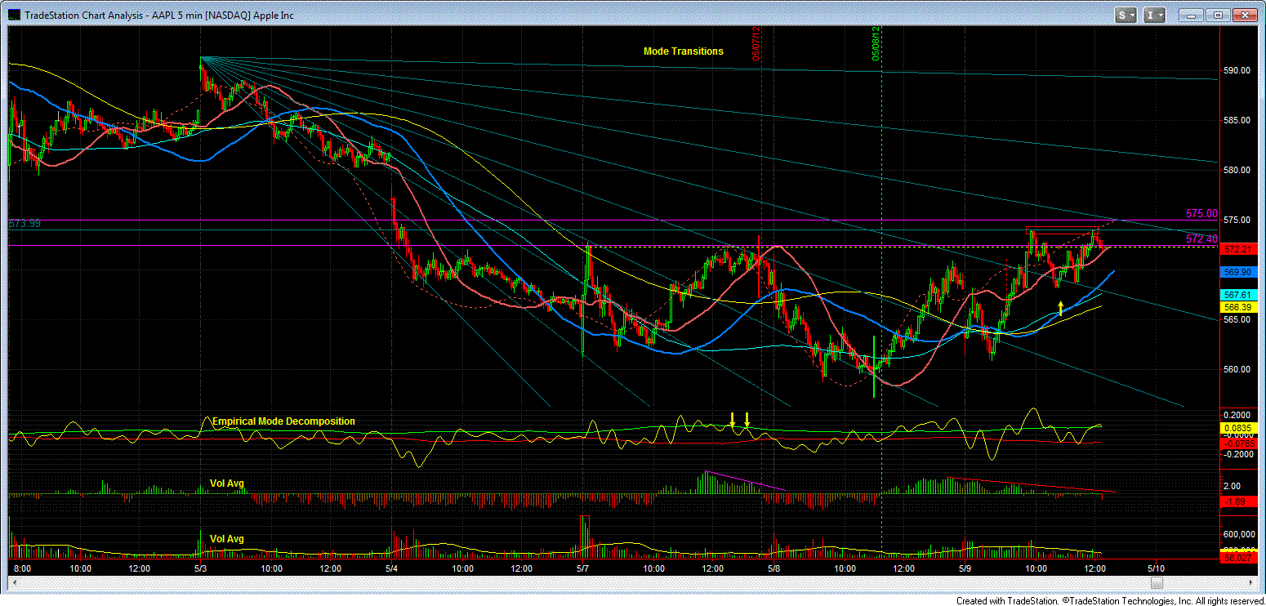Minimize the Chart Analysis window
The height and width of the screenshot is (606, 1266).
pos(1192,15)
